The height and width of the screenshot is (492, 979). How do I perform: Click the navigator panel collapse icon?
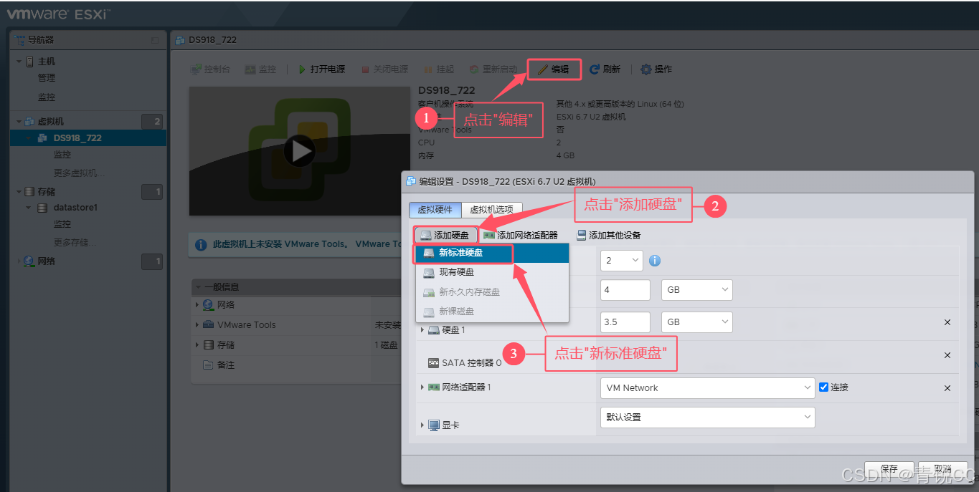[x=155, y=40]
